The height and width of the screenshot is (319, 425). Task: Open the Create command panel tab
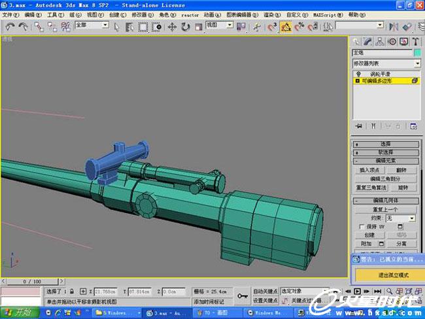(x=356, y=41)
